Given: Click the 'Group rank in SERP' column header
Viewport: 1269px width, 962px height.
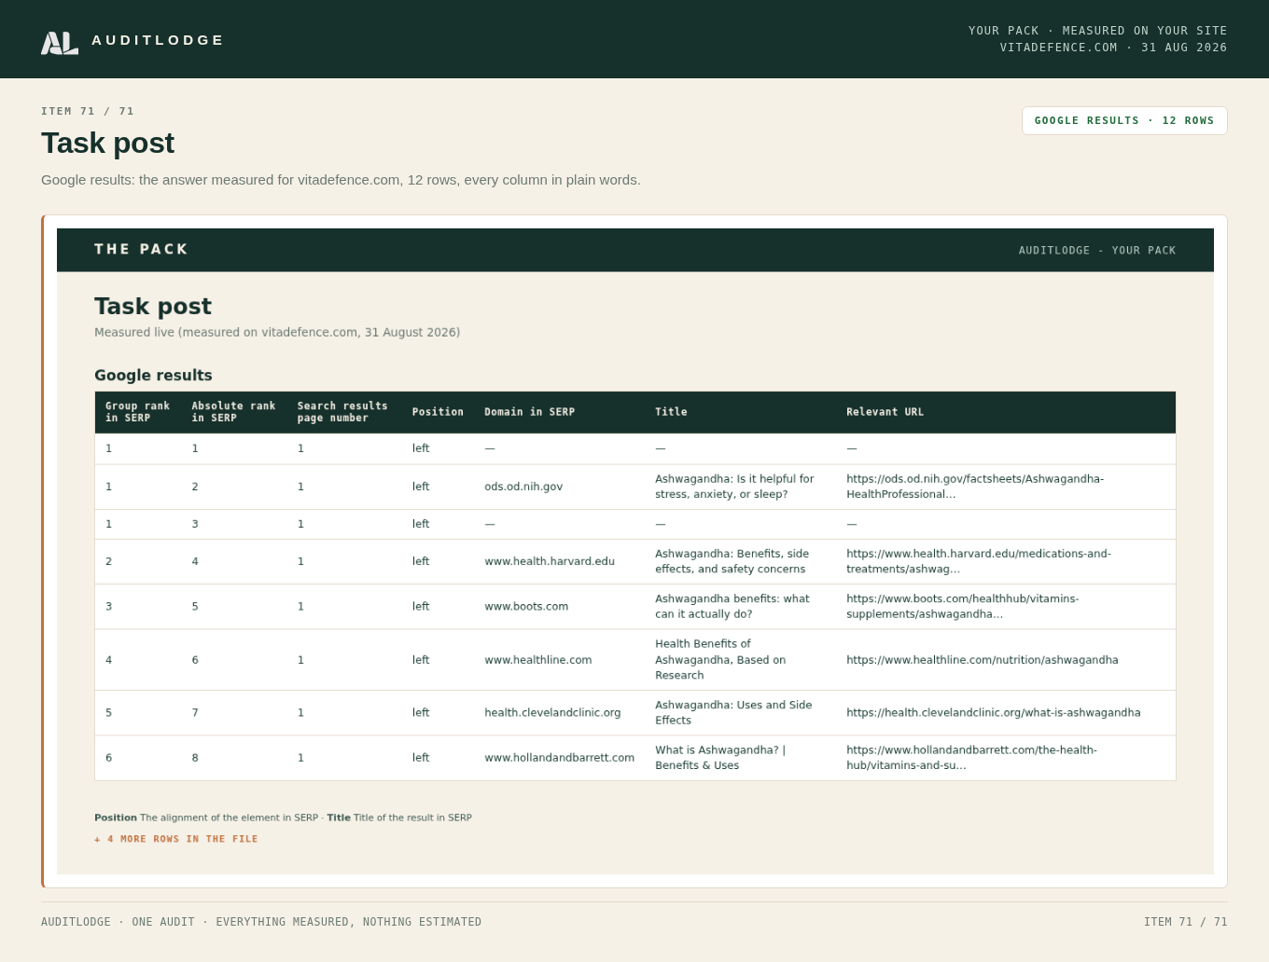Looking at the screenshot, I should [x=137, y=412].
